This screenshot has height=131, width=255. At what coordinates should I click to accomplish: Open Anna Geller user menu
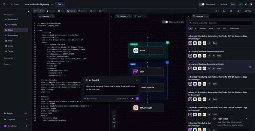16,126
